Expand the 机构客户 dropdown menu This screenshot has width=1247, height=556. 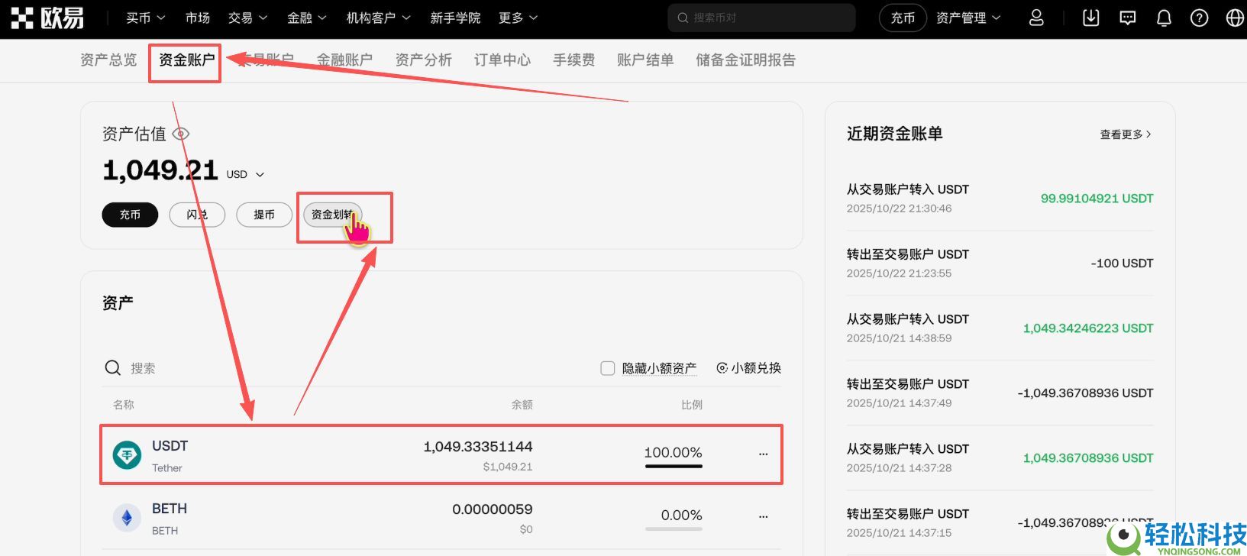[379, 18]
